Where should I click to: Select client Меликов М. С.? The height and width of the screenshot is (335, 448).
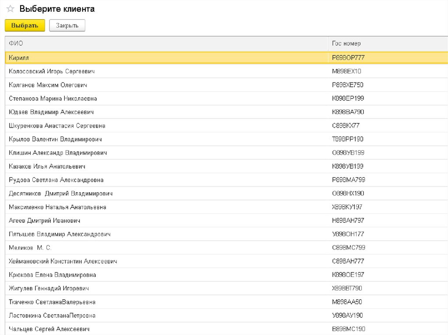[30, 248]
